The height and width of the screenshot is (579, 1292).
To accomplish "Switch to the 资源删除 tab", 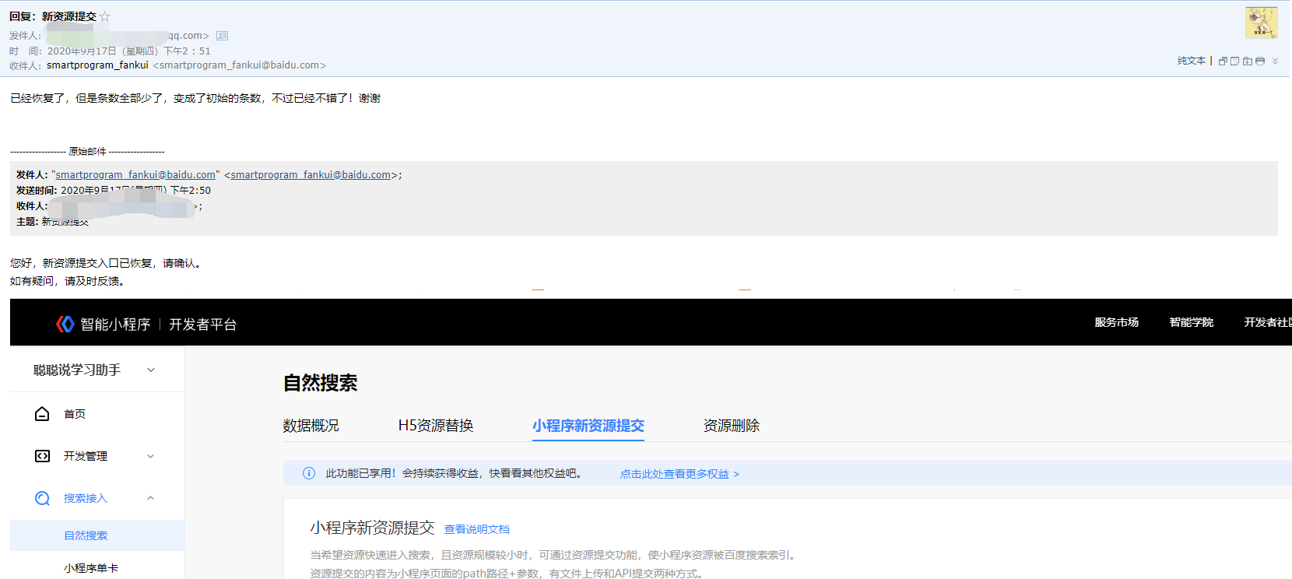I will click(x=732, y=426).
